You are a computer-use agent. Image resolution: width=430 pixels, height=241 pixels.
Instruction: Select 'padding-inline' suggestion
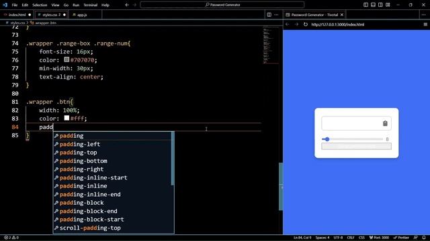pos(112,186)
